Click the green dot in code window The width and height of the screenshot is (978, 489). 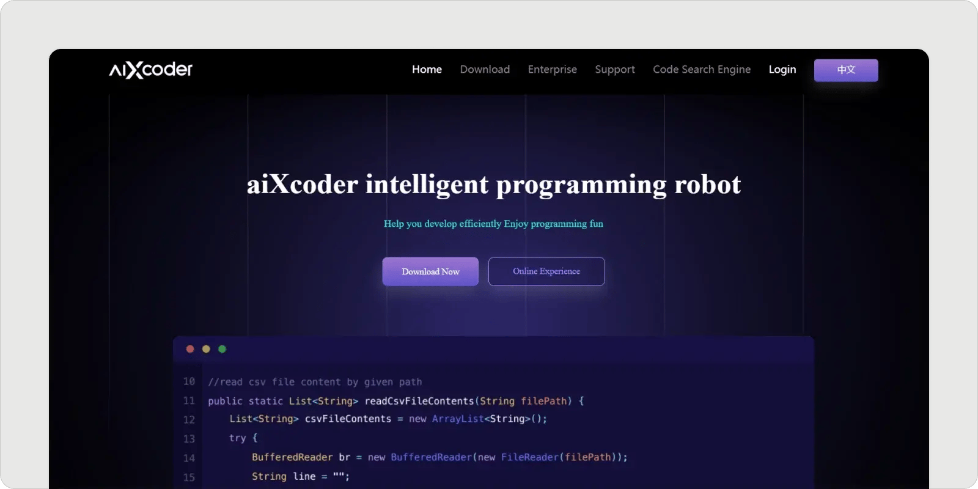pos(222,349)
